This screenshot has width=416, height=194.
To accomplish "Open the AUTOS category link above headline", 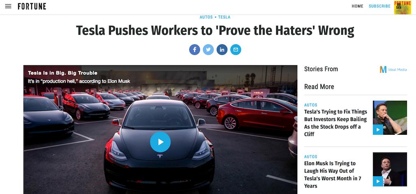I will 206,17.
